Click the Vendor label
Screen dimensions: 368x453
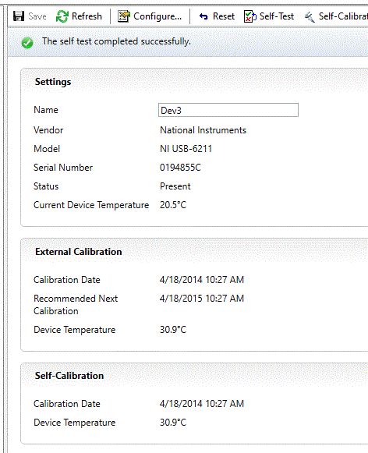(48, 130)
